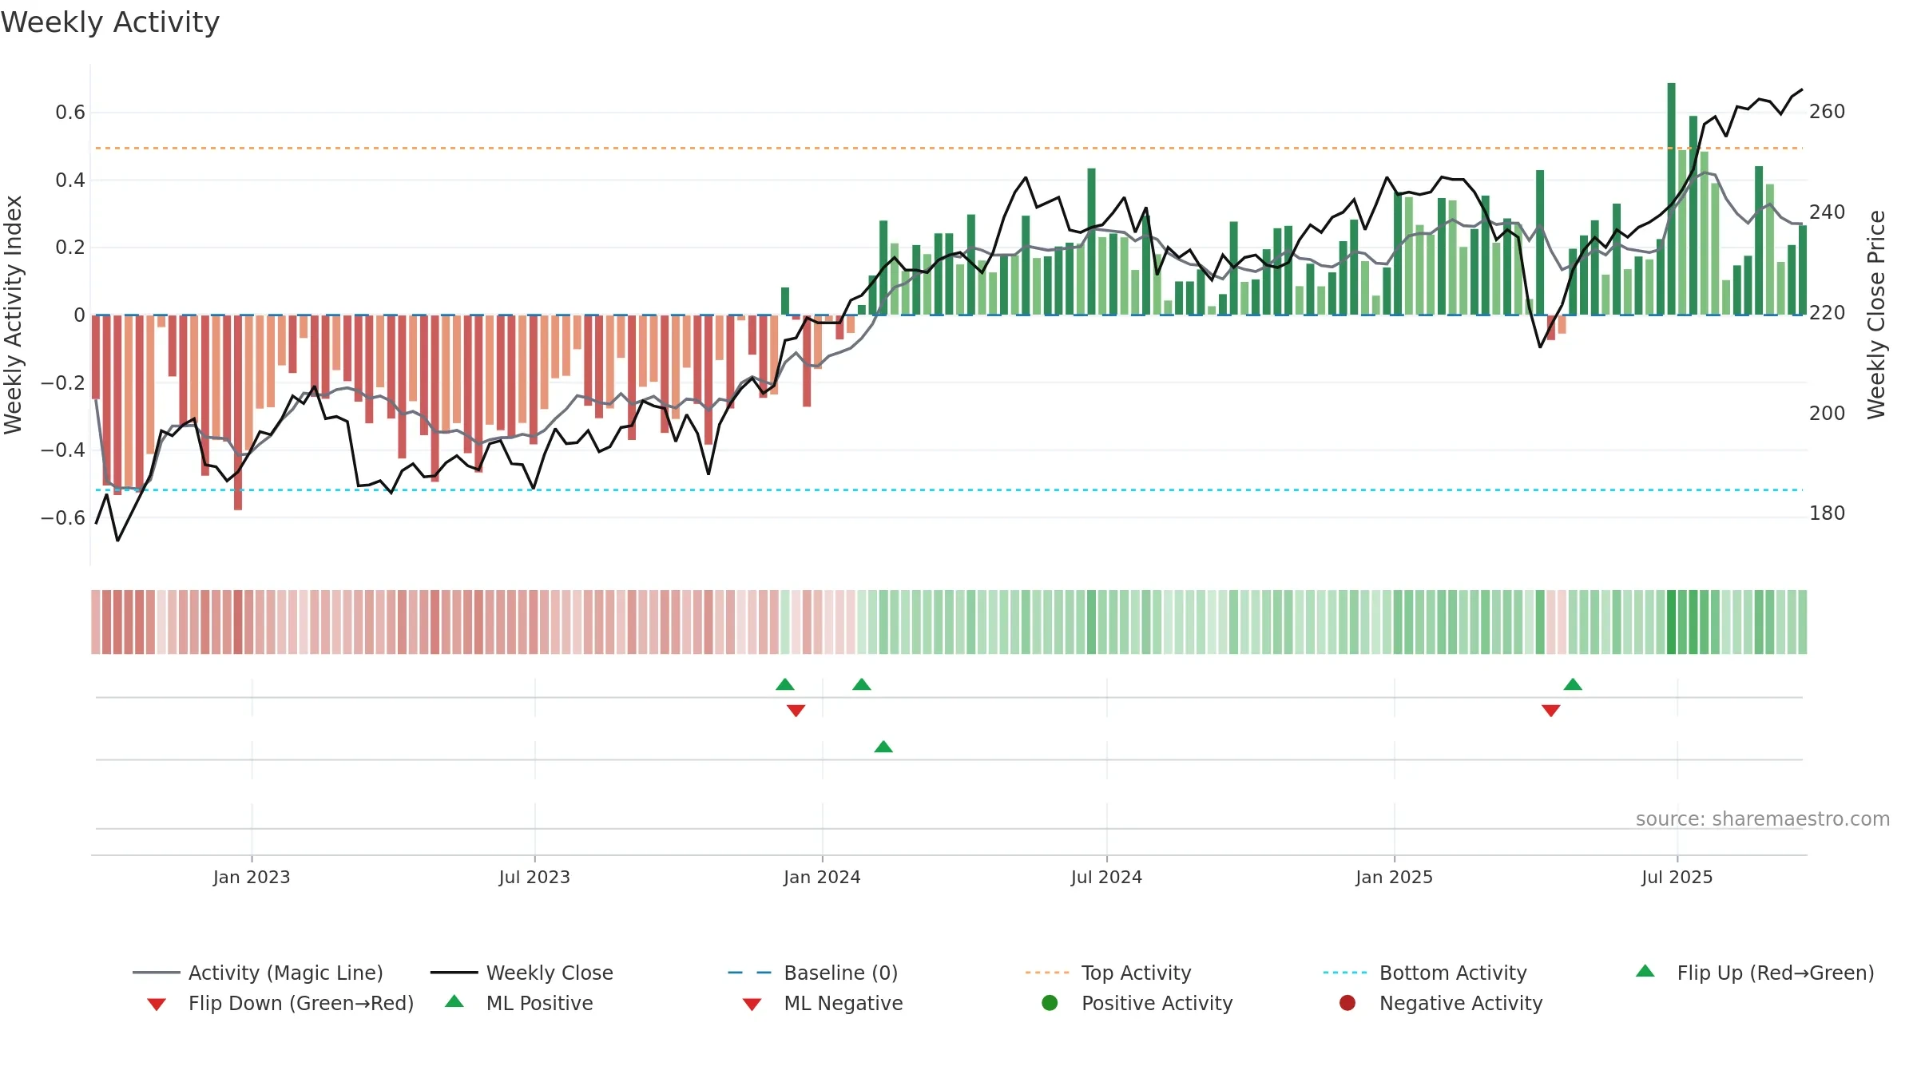
Task: Click the Weekly Activity Index axis title
Action: click(x=14, y=315)
